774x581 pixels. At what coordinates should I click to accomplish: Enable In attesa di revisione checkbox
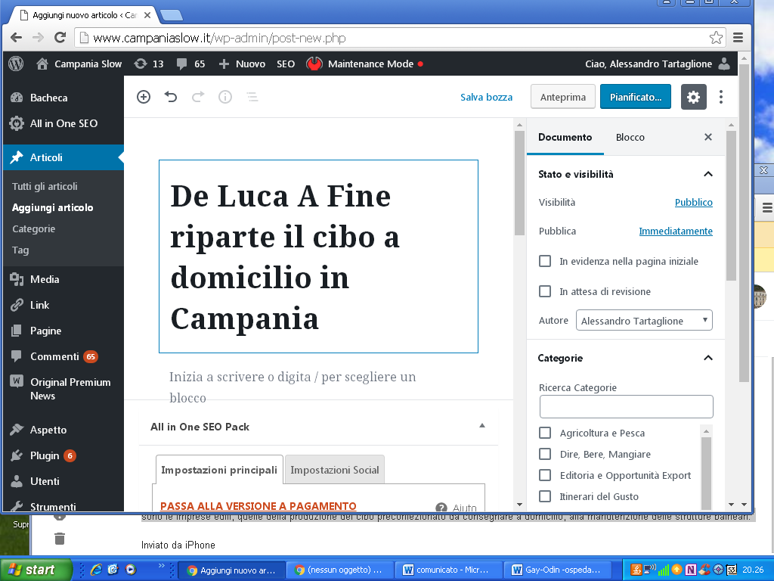[x=545, y=291]
